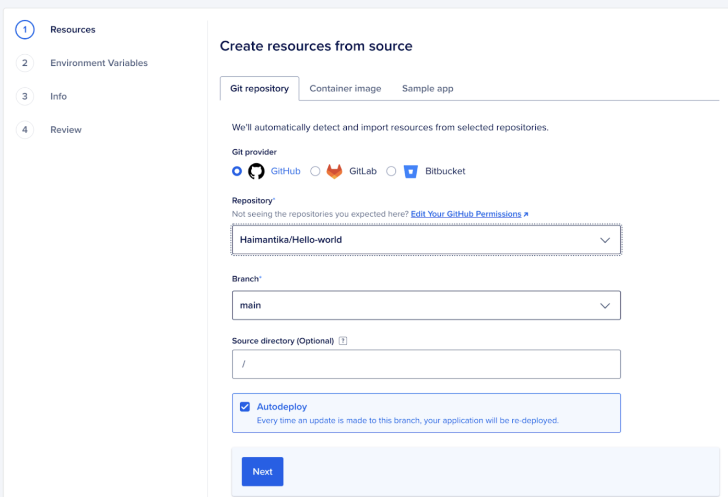The height and width of the screenshot is (497, 728).
Task: Select the Bitbucket radio button
Action: (391, 171)
